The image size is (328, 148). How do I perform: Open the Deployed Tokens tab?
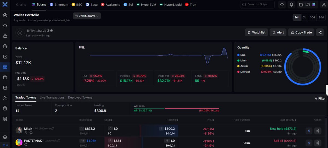(x=80, y=97)
